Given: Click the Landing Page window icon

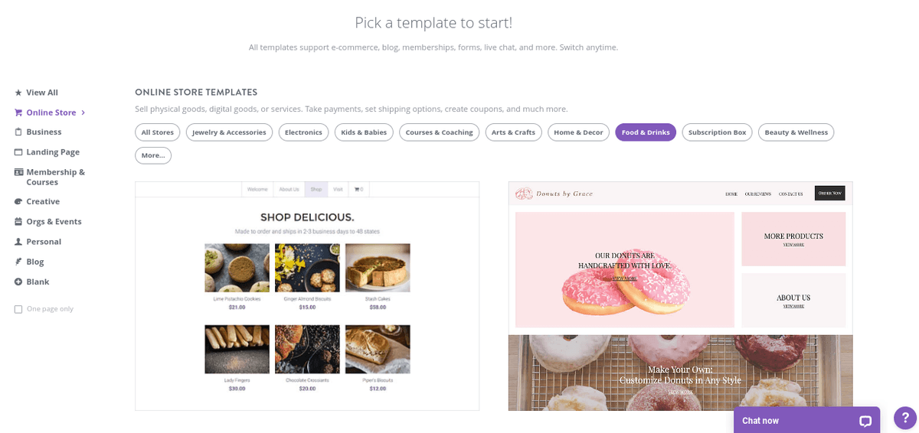Looking at the screenshot, I should (x=18, y=152).
